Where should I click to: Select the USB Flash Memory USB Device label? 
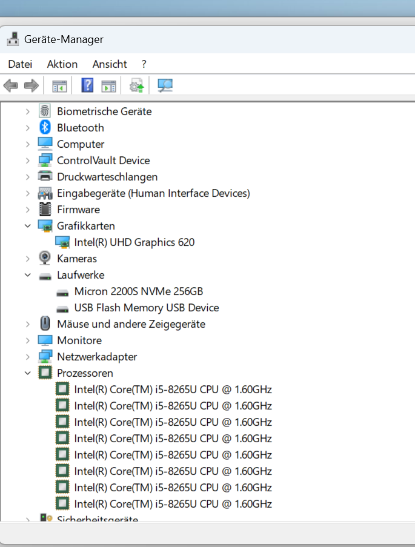[x=147, y=308]
